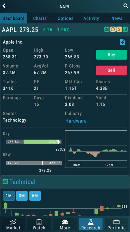The image size is (130, 232).
Task: Tap the Technology sector value
Action: click(x=15, y=120)
